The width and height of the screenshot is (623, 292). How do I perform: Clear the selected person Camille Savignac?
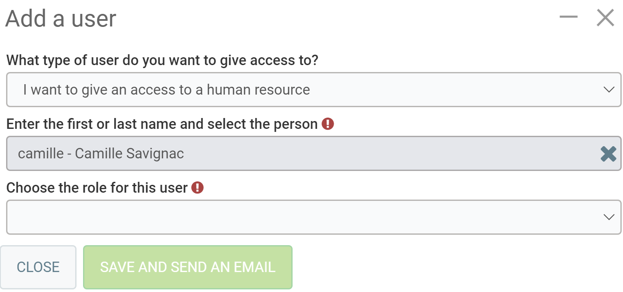608,154
